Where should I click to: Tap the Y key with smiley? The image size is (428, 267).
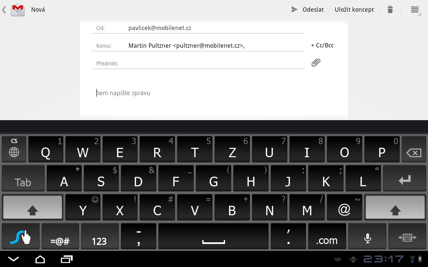(83, 207)
